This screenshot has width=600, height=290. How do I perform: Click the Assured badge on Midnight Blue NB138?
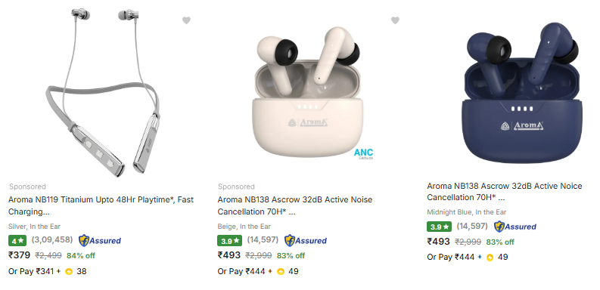pos(515,227)
